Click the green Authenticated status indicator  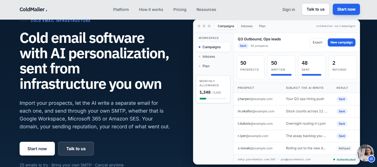[344, 159]
